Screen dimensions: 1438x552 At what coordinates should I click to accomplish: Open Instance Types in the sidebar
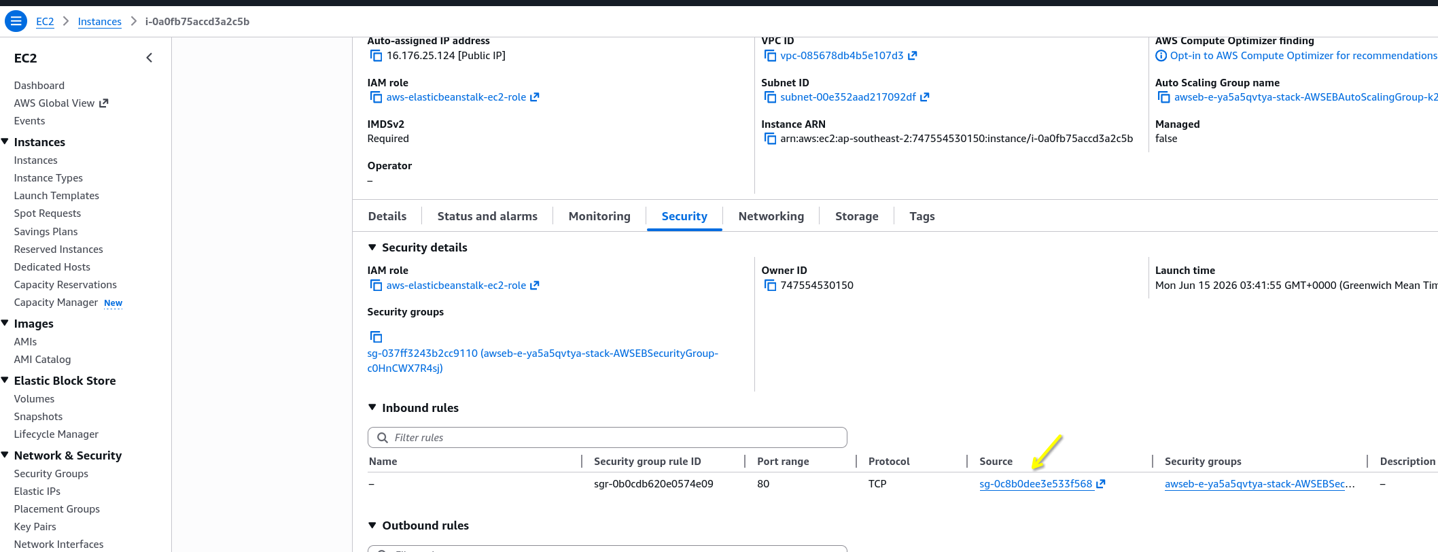click(x=48, y=178)
